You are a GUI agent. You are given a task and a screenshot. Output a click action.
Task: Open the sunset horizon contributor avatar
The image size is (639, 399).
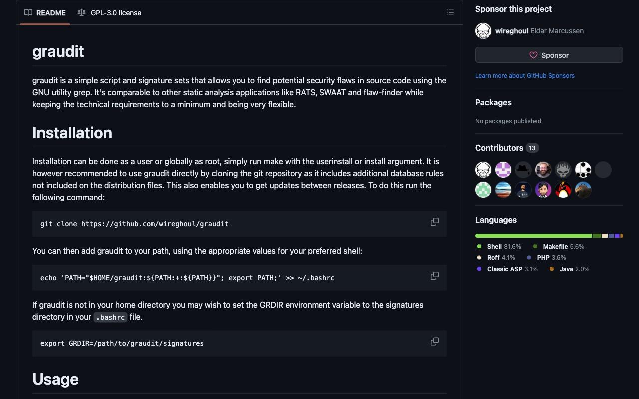[x=503, y=190]
